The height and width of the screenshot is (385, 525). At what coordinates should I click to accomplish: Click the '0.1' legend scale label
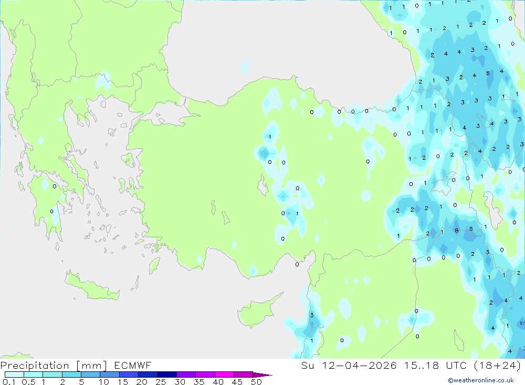[9, 382]
